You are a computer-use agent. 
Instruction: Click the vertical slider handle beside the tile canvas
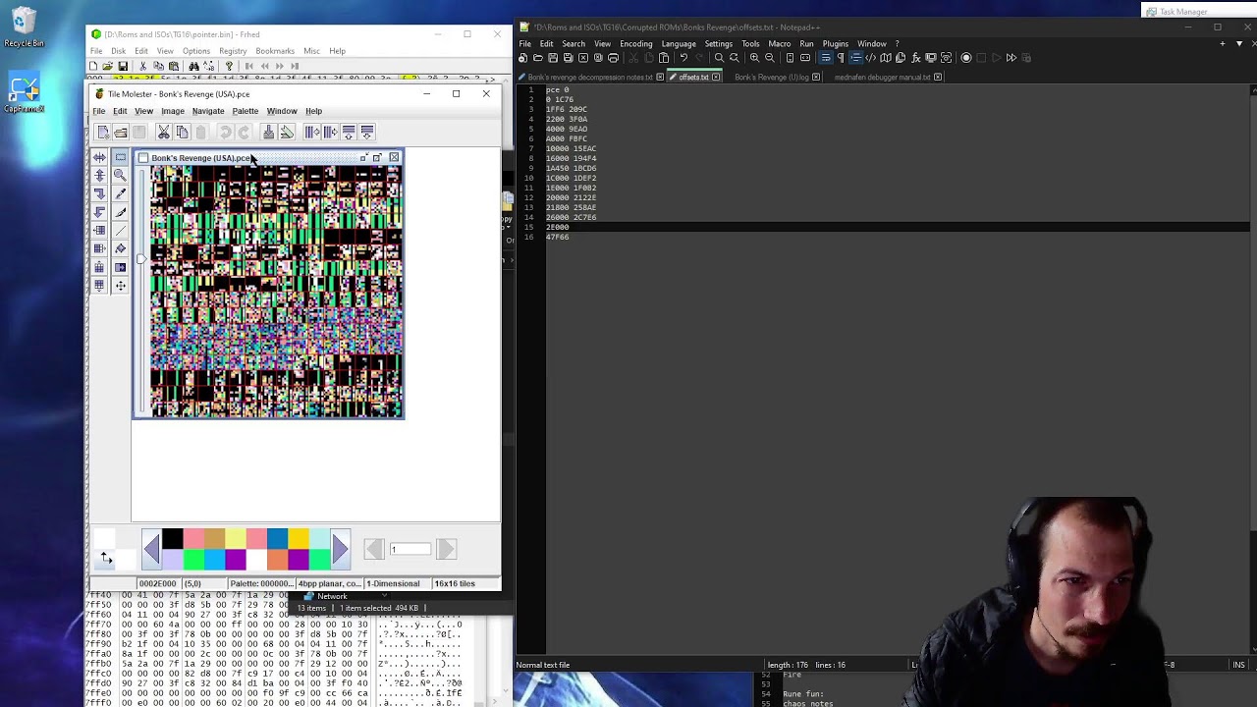coord(141,259)
